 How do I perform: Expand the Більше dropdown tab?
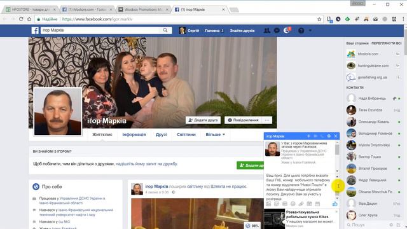coord(215,134)
